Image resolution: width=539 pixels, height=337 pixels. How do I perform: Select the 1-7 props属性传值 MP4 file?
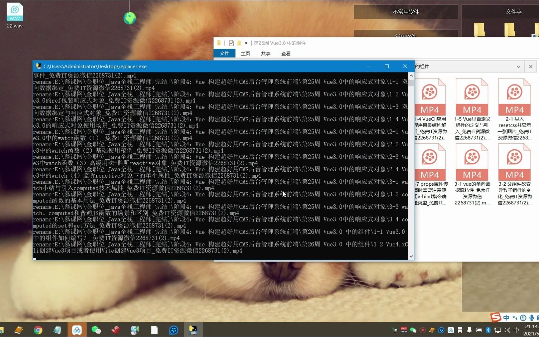pyautogui.click(x=430, y=174)
